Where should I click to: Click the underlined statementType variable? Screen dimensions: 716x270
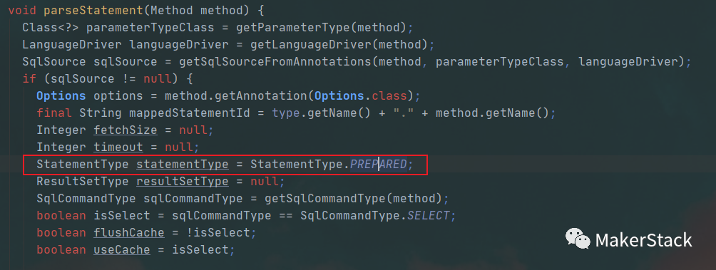point(182,164)
